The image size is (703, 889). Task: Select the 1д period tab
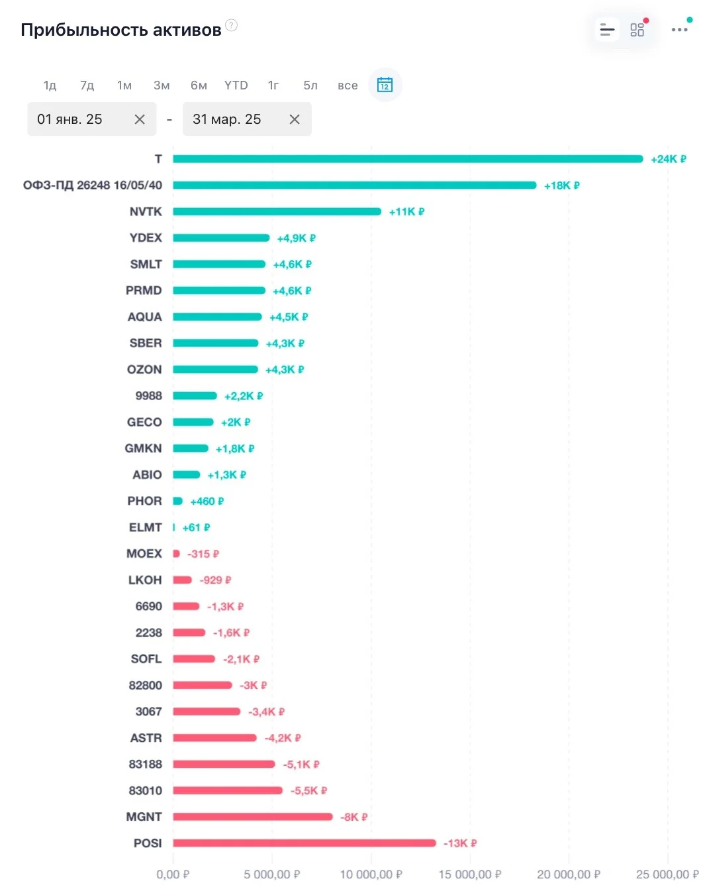click(50, 85)
